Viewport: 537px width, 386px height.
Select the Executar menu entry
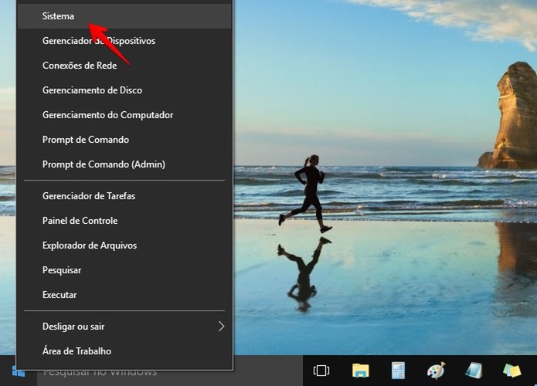point(124,295)
